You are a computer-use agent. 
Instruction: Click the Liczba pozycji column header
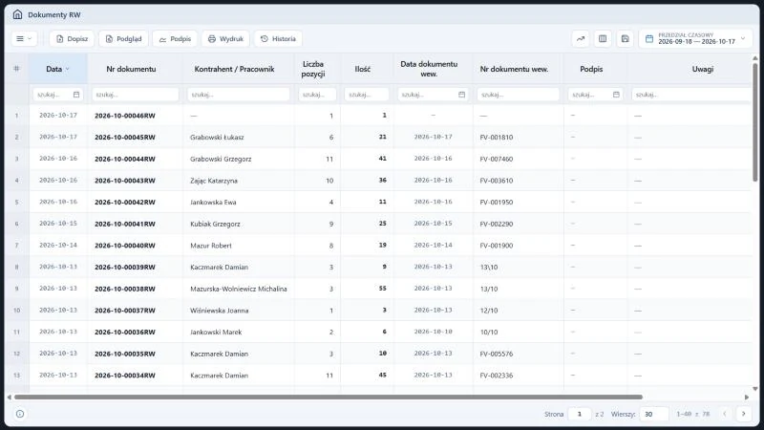pos(313,69)
